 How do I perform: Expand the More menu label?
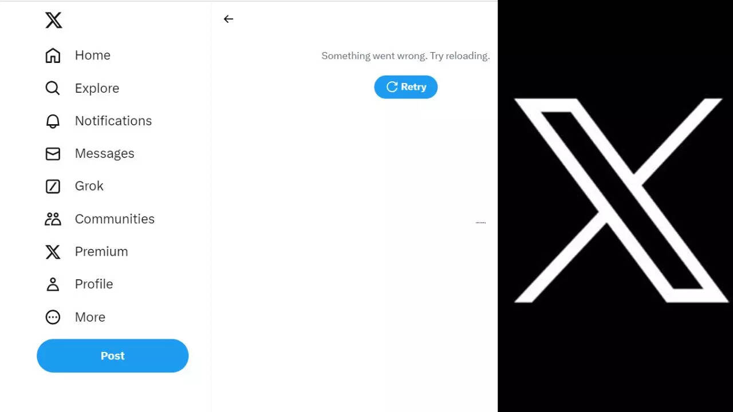point(90,317)
